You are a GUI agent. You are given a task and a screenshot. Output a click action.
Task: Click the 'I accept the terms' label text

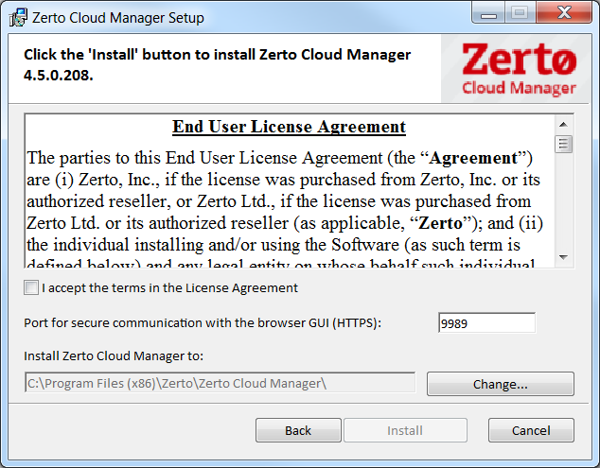tap(170, 287)
